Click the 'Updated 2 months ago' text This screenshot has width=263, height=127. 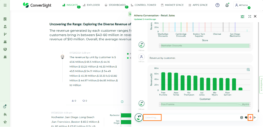pyautogui.click(x=145, y=19)
